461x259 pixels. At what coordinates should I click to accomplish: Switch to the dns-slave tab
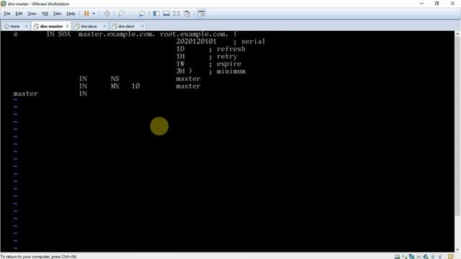[89, 26]
